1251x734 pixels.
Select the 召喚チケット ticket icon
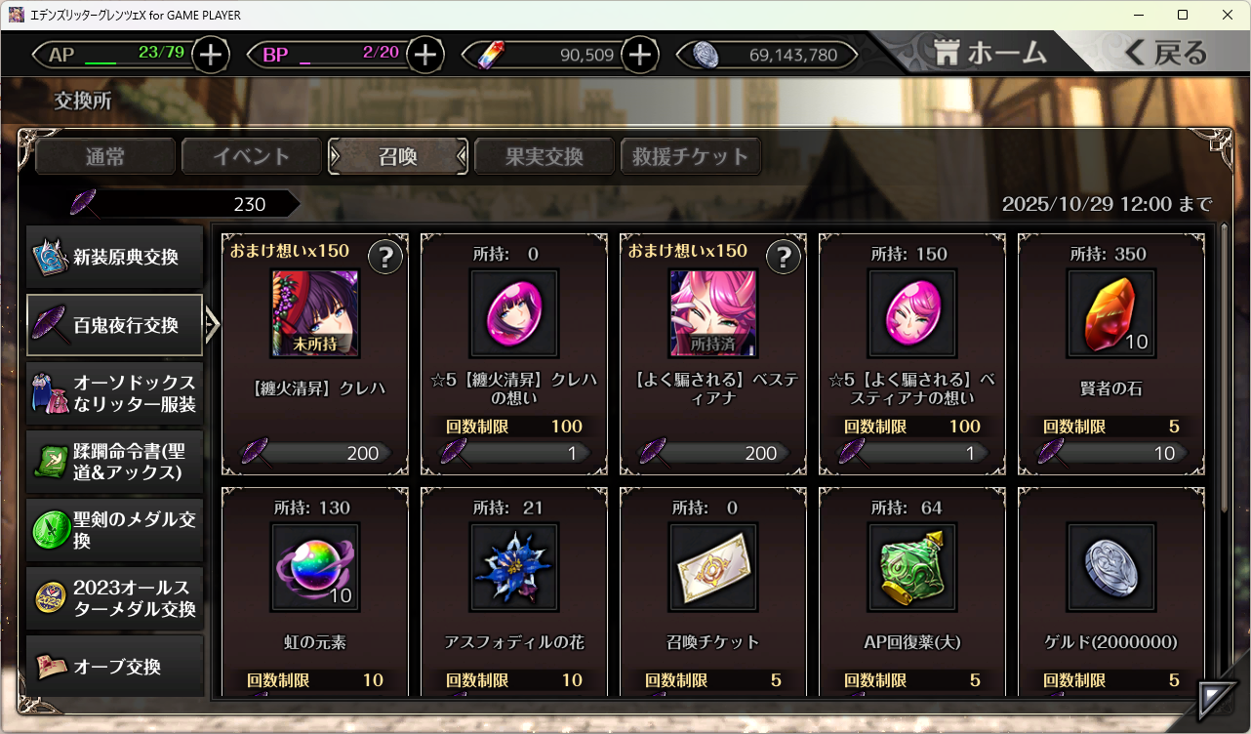[x=713, y=568]
